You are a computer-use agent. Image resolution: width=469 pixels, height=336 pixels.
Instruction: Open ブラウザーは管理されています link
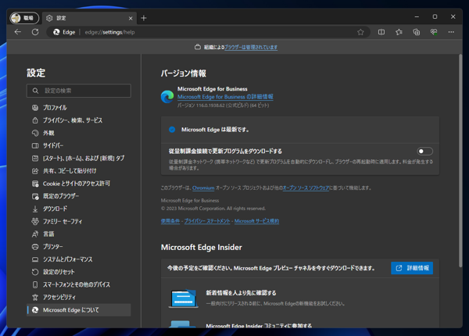251,47
